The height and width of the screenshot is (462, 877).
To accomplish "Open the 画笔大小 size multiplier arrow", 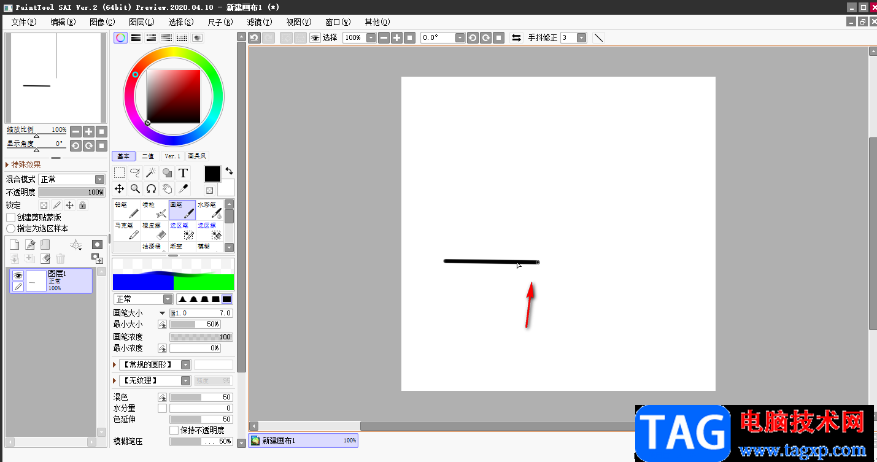I will tap(162, 313).
